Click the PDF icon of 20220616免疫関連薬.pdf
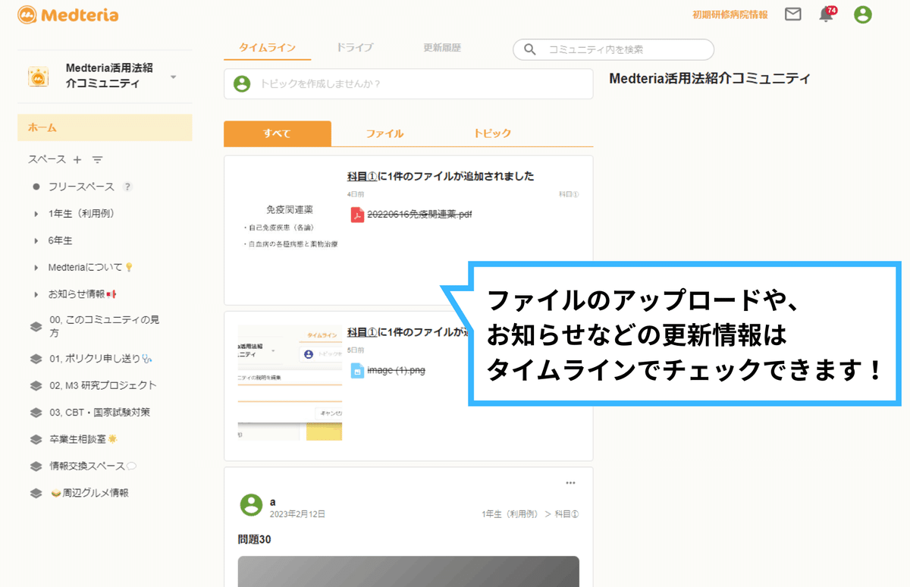This screenshot has width=910, height=587. click(x=356, y=215)
